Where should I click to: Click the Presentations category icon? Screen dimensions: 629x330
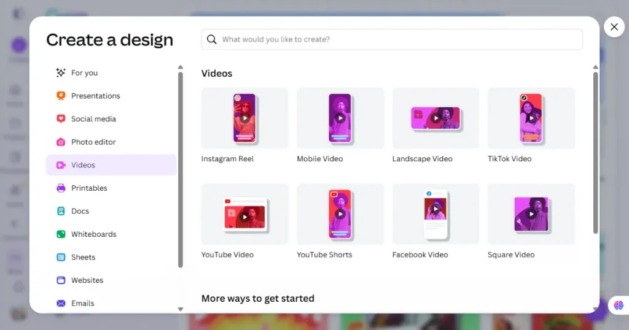click(x=61, y=96)
